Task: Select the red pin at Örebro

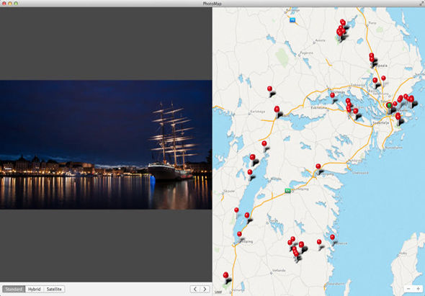Action: (x=277, y=109)
